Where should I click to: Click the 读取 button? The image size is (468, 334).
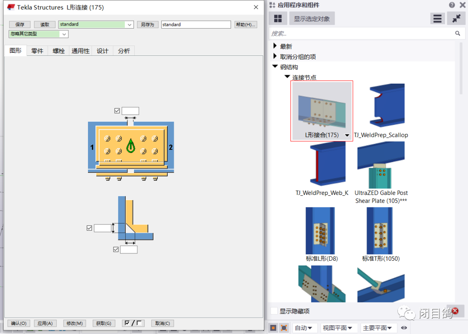[x=45, y=24]
